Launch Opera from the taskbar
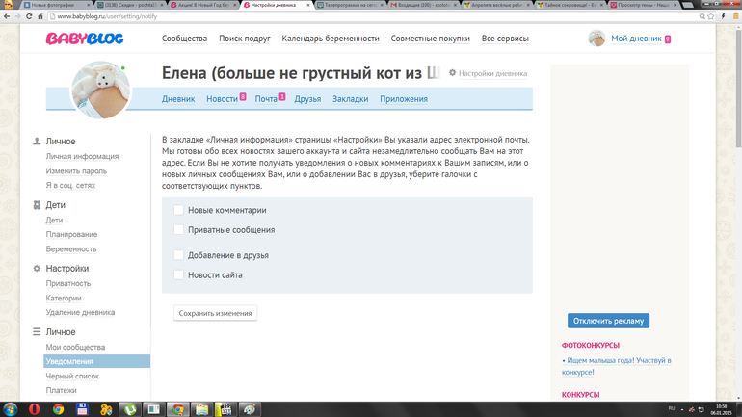Screen dimensions: 742x417 [34, 409]
